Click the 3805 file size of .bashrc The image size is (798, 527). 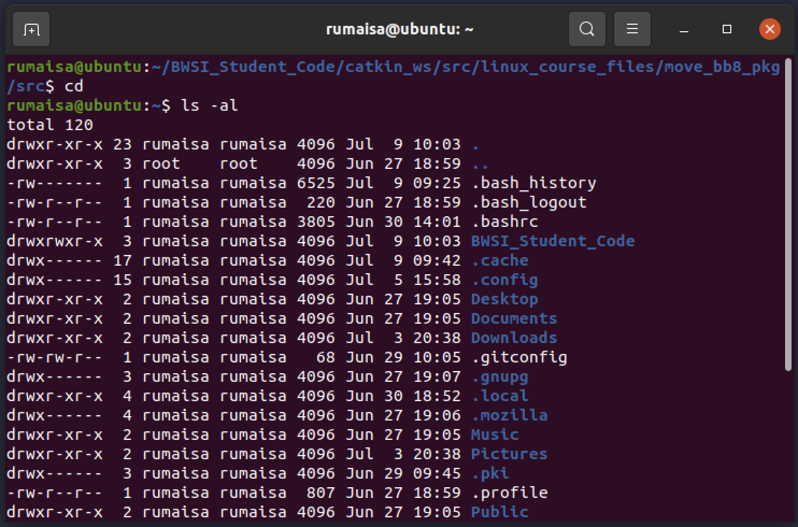point(316,222)
